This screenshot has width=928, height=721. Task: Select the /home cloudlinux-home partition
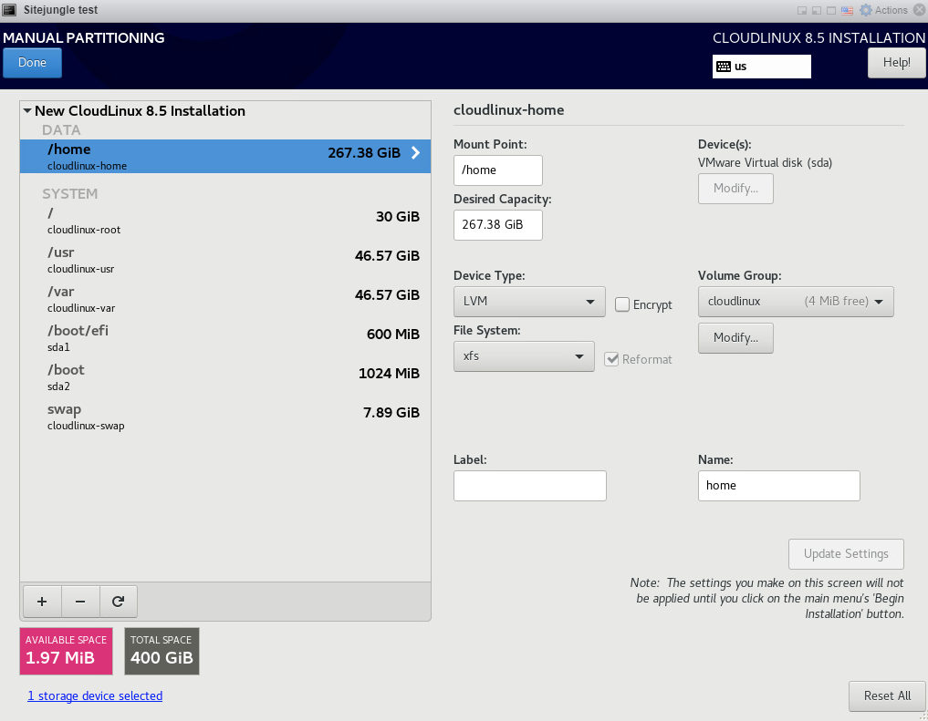tap(224, 156)
